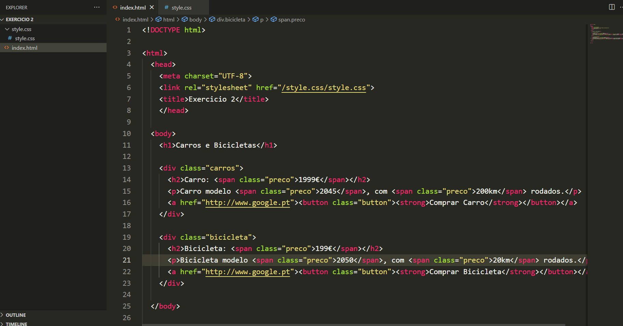Click 'Comprar Carro' text on line 16
623x326 pixels.
click(457, 203)
